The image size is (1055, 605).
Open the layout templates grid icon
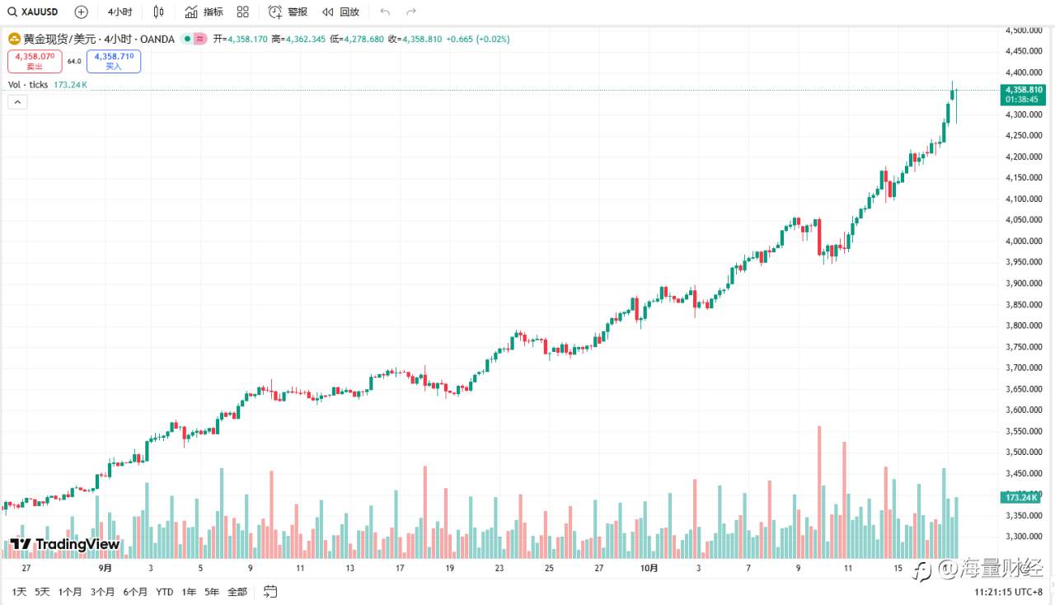[242, 12]
